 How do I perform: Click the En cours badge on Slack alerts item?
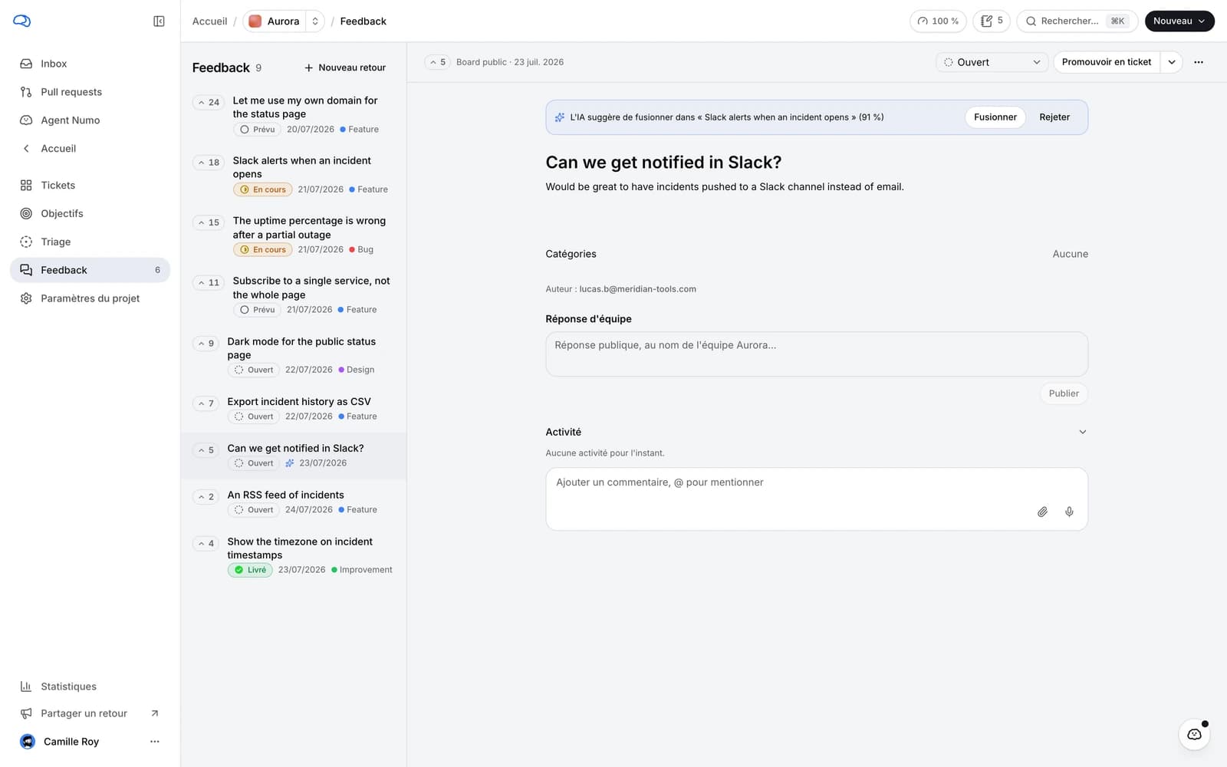tap(262, 189)
